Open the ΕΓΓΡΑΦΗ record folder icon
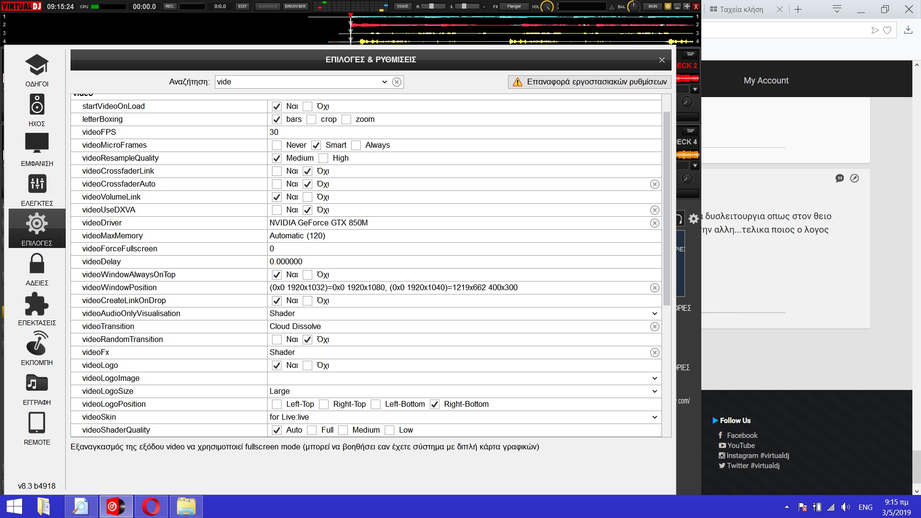Screen dimensions: 921x518 37,383
